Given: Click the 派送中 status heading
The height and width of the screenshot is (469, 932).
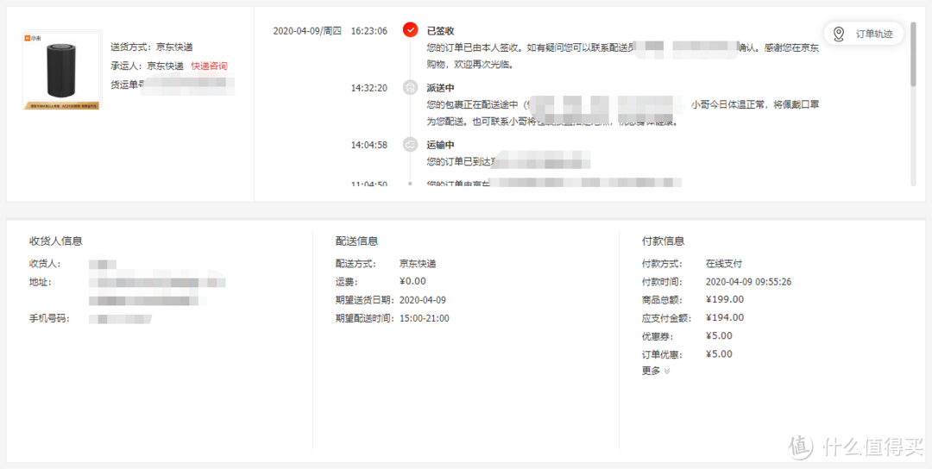Looking at the screenshot, I should pyautogui.click(x=440, y=88).
